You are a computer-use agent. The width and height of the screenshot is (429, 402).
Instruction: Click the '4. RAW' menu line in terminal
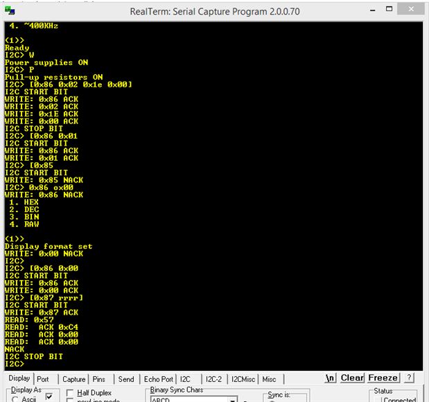tap(24, 225)
